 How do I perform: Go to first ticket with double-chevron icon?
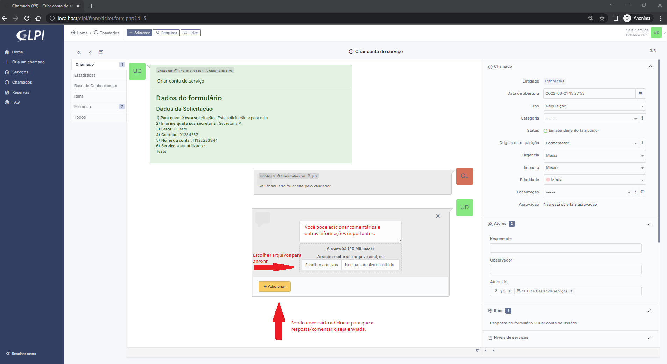(x=79, y=52)
